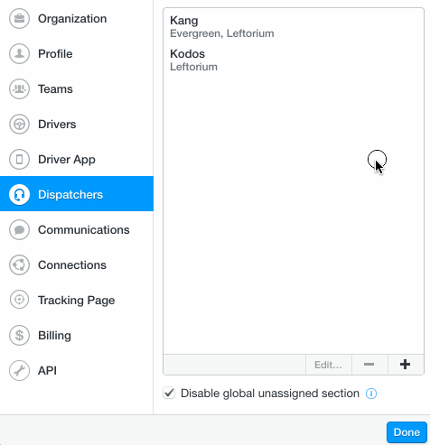Add a new dispatcher with plus button
Viewport: 430px width, 445px height.
pyautogui.click(x=406, y=365)
